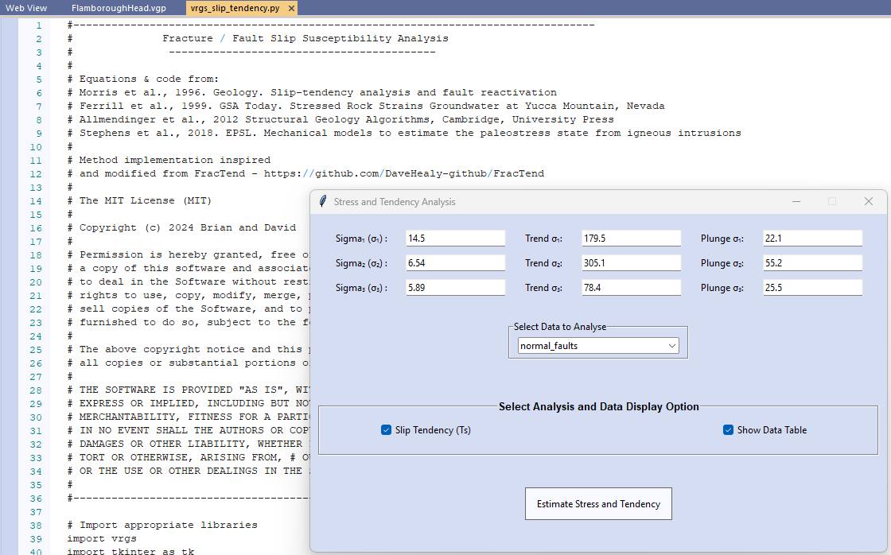Viewport: 891px width, 555px height.
Task: Click the Sigma₁ value field showing 14.5
Action: 455,238
